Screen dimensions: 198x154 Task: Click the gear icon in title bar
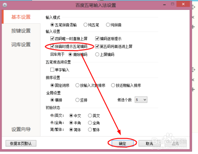click(x=5, y=5)
